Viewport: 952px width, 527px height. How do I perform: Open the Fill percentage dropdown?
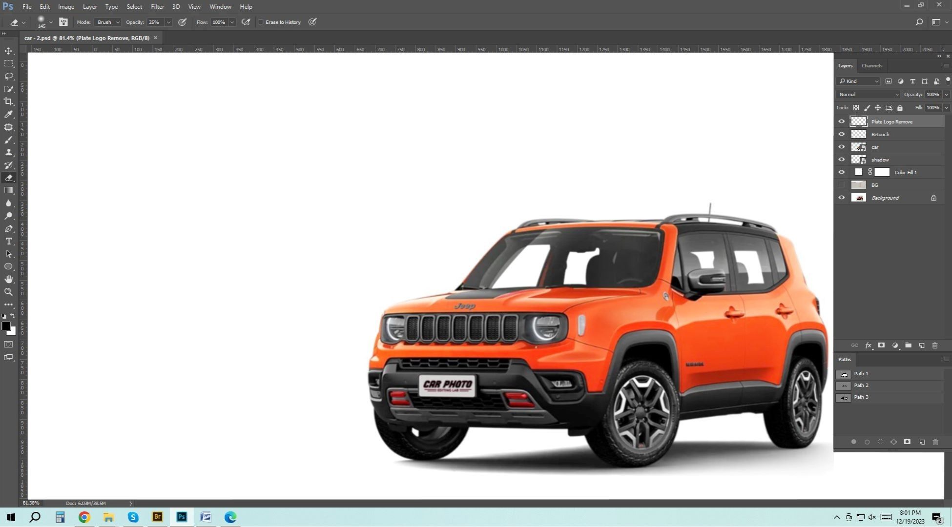pyautogui.click(x=945, y=107)
